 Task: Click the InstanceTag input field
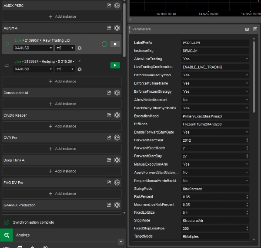[x=215, y=51]
